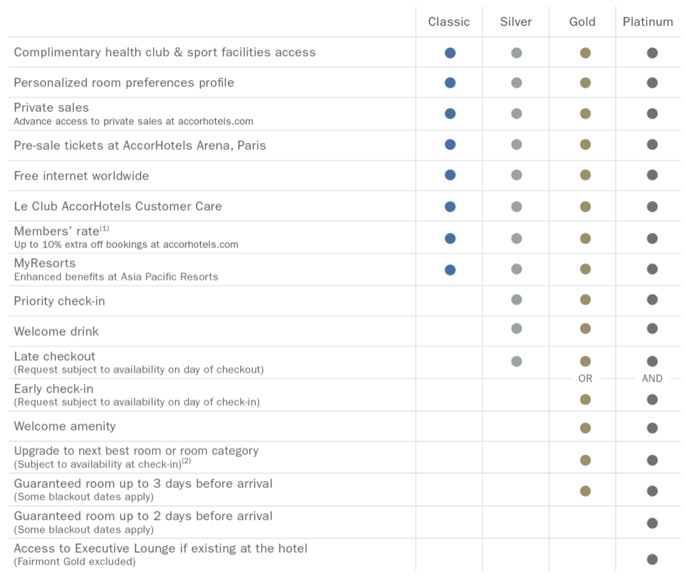Click Platinum dot for Executive Lounge access

(x=652, y=559)
